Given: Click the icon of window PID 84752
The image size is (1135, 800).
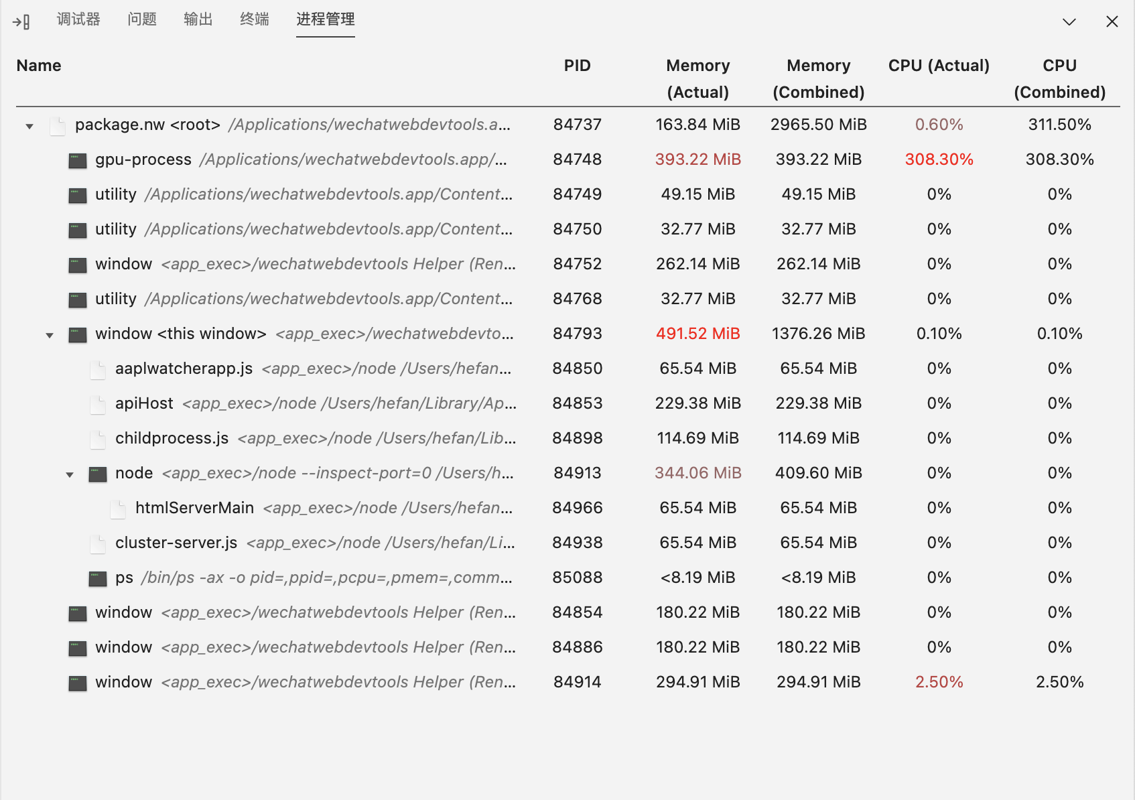Looking at the screenshot, I should 78,265.
